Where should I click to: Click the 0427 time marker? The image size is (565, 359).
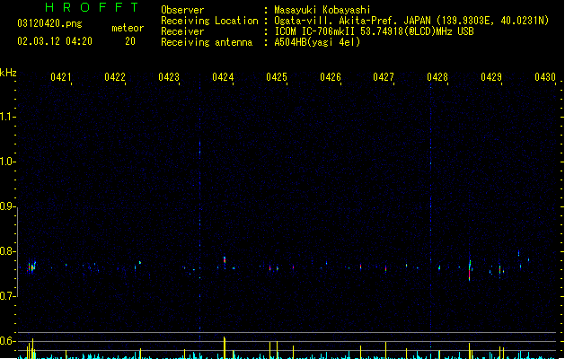[x=384, y=77]
